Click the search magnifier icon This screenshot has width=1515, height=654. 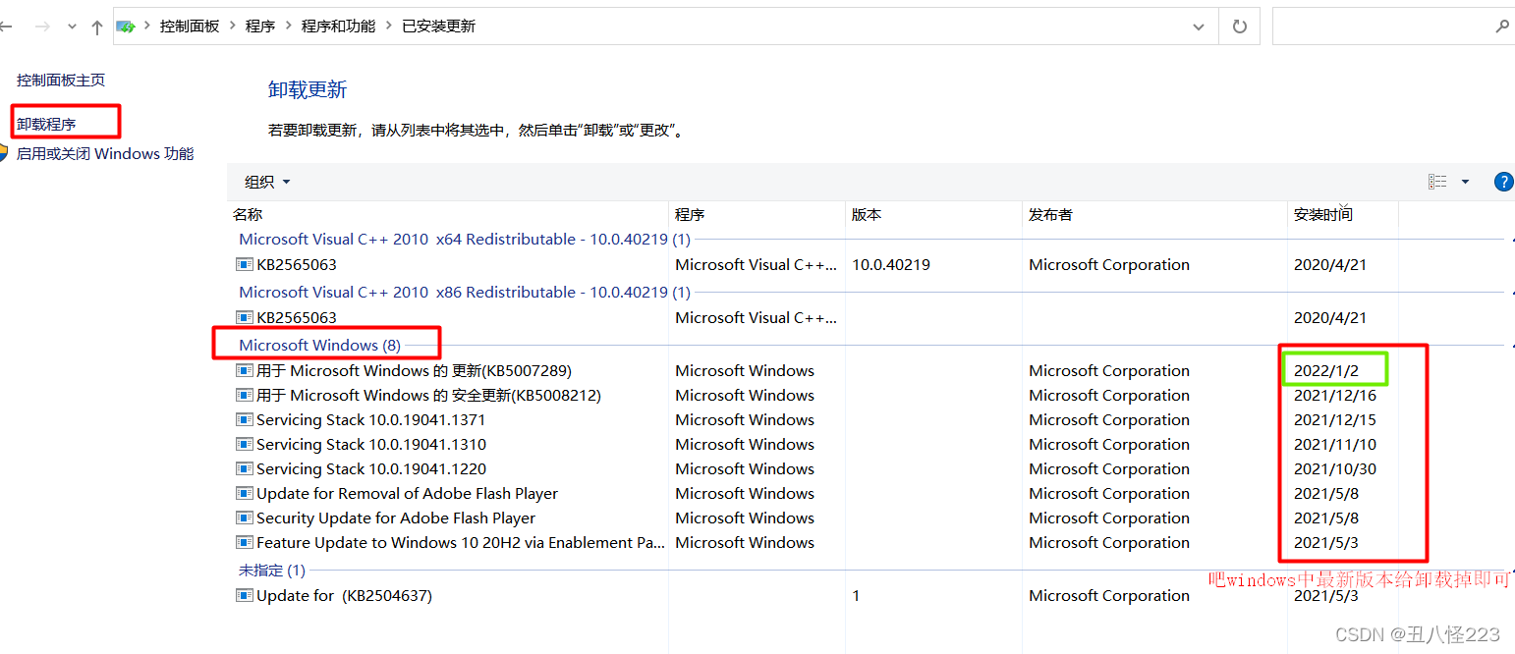click(x=1502, y=27)
